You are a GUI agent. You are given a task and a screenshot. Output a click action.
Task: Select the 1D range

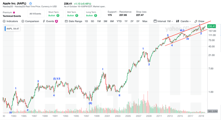[x=86, y=21]
